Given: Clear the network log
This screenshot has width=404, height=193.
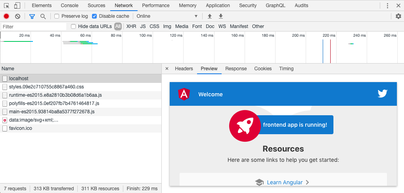Looking at the screenshot, I should coord(17,16).
